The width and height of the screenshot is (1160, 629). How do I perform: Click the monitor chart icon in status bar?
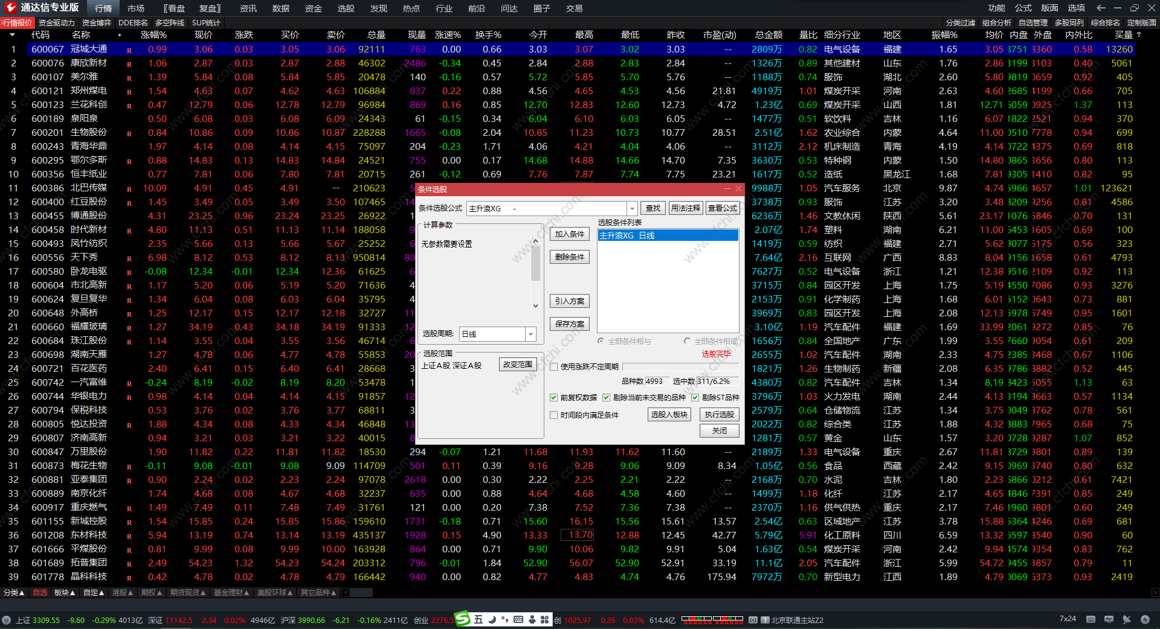[1109, 619]
